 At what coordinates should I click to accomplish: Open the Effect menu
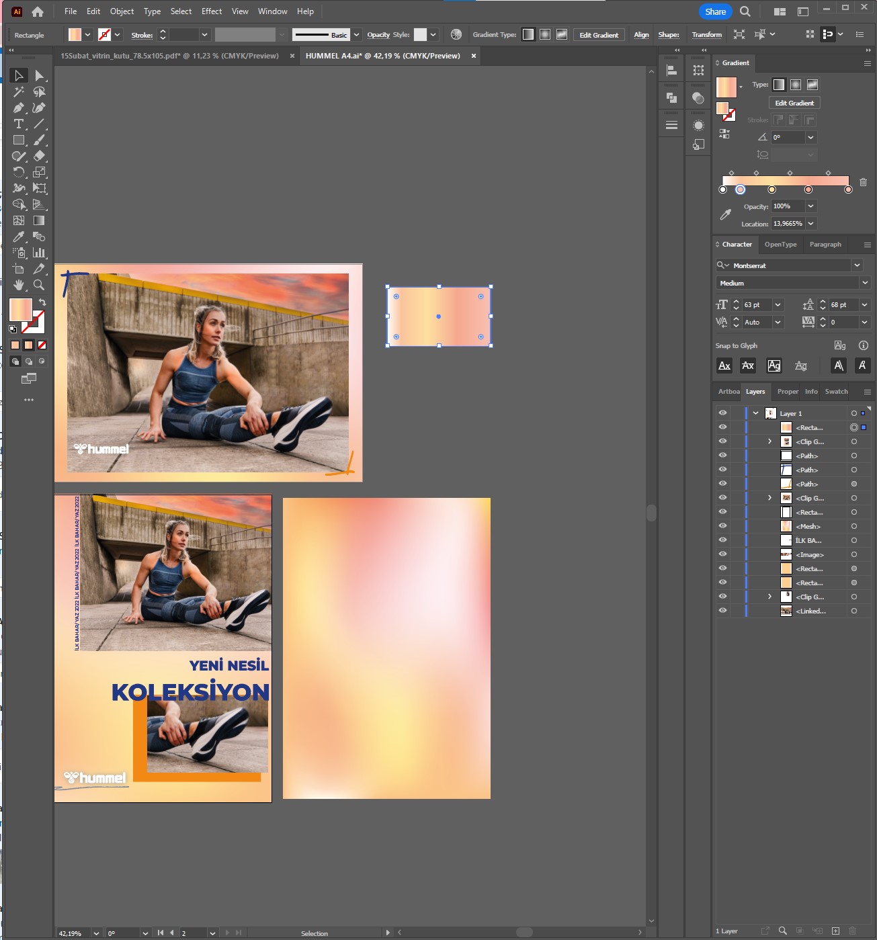[211, 11]
